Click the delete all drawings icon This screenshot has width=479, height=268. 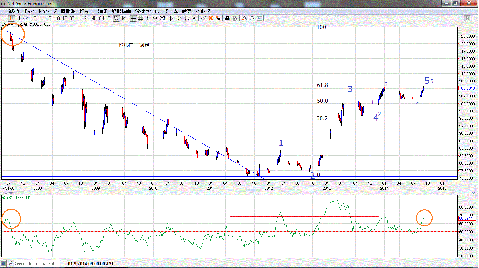(x=218, y=18)
